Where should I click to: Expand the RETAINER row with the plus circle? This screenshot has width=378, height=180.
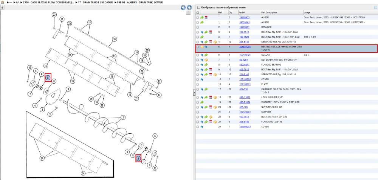coord(197,27)
